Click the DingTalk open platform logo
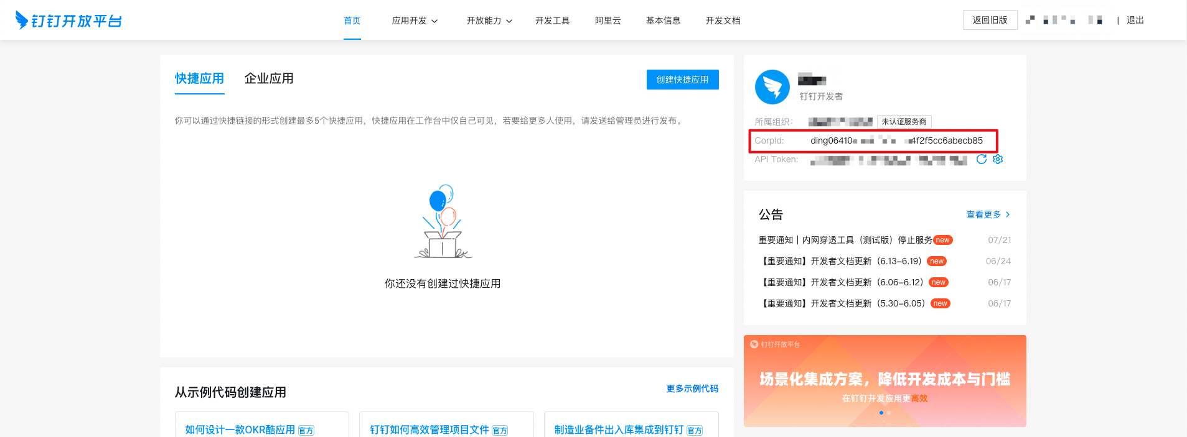Image resolution: width=1187 pixels, height=437 pixels. click(x=68, y=21)
